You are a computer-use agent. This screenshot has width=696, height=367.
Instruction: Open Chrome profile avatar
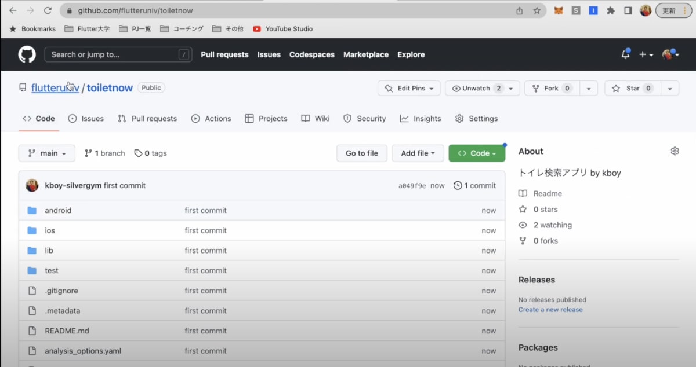[646, 10]
